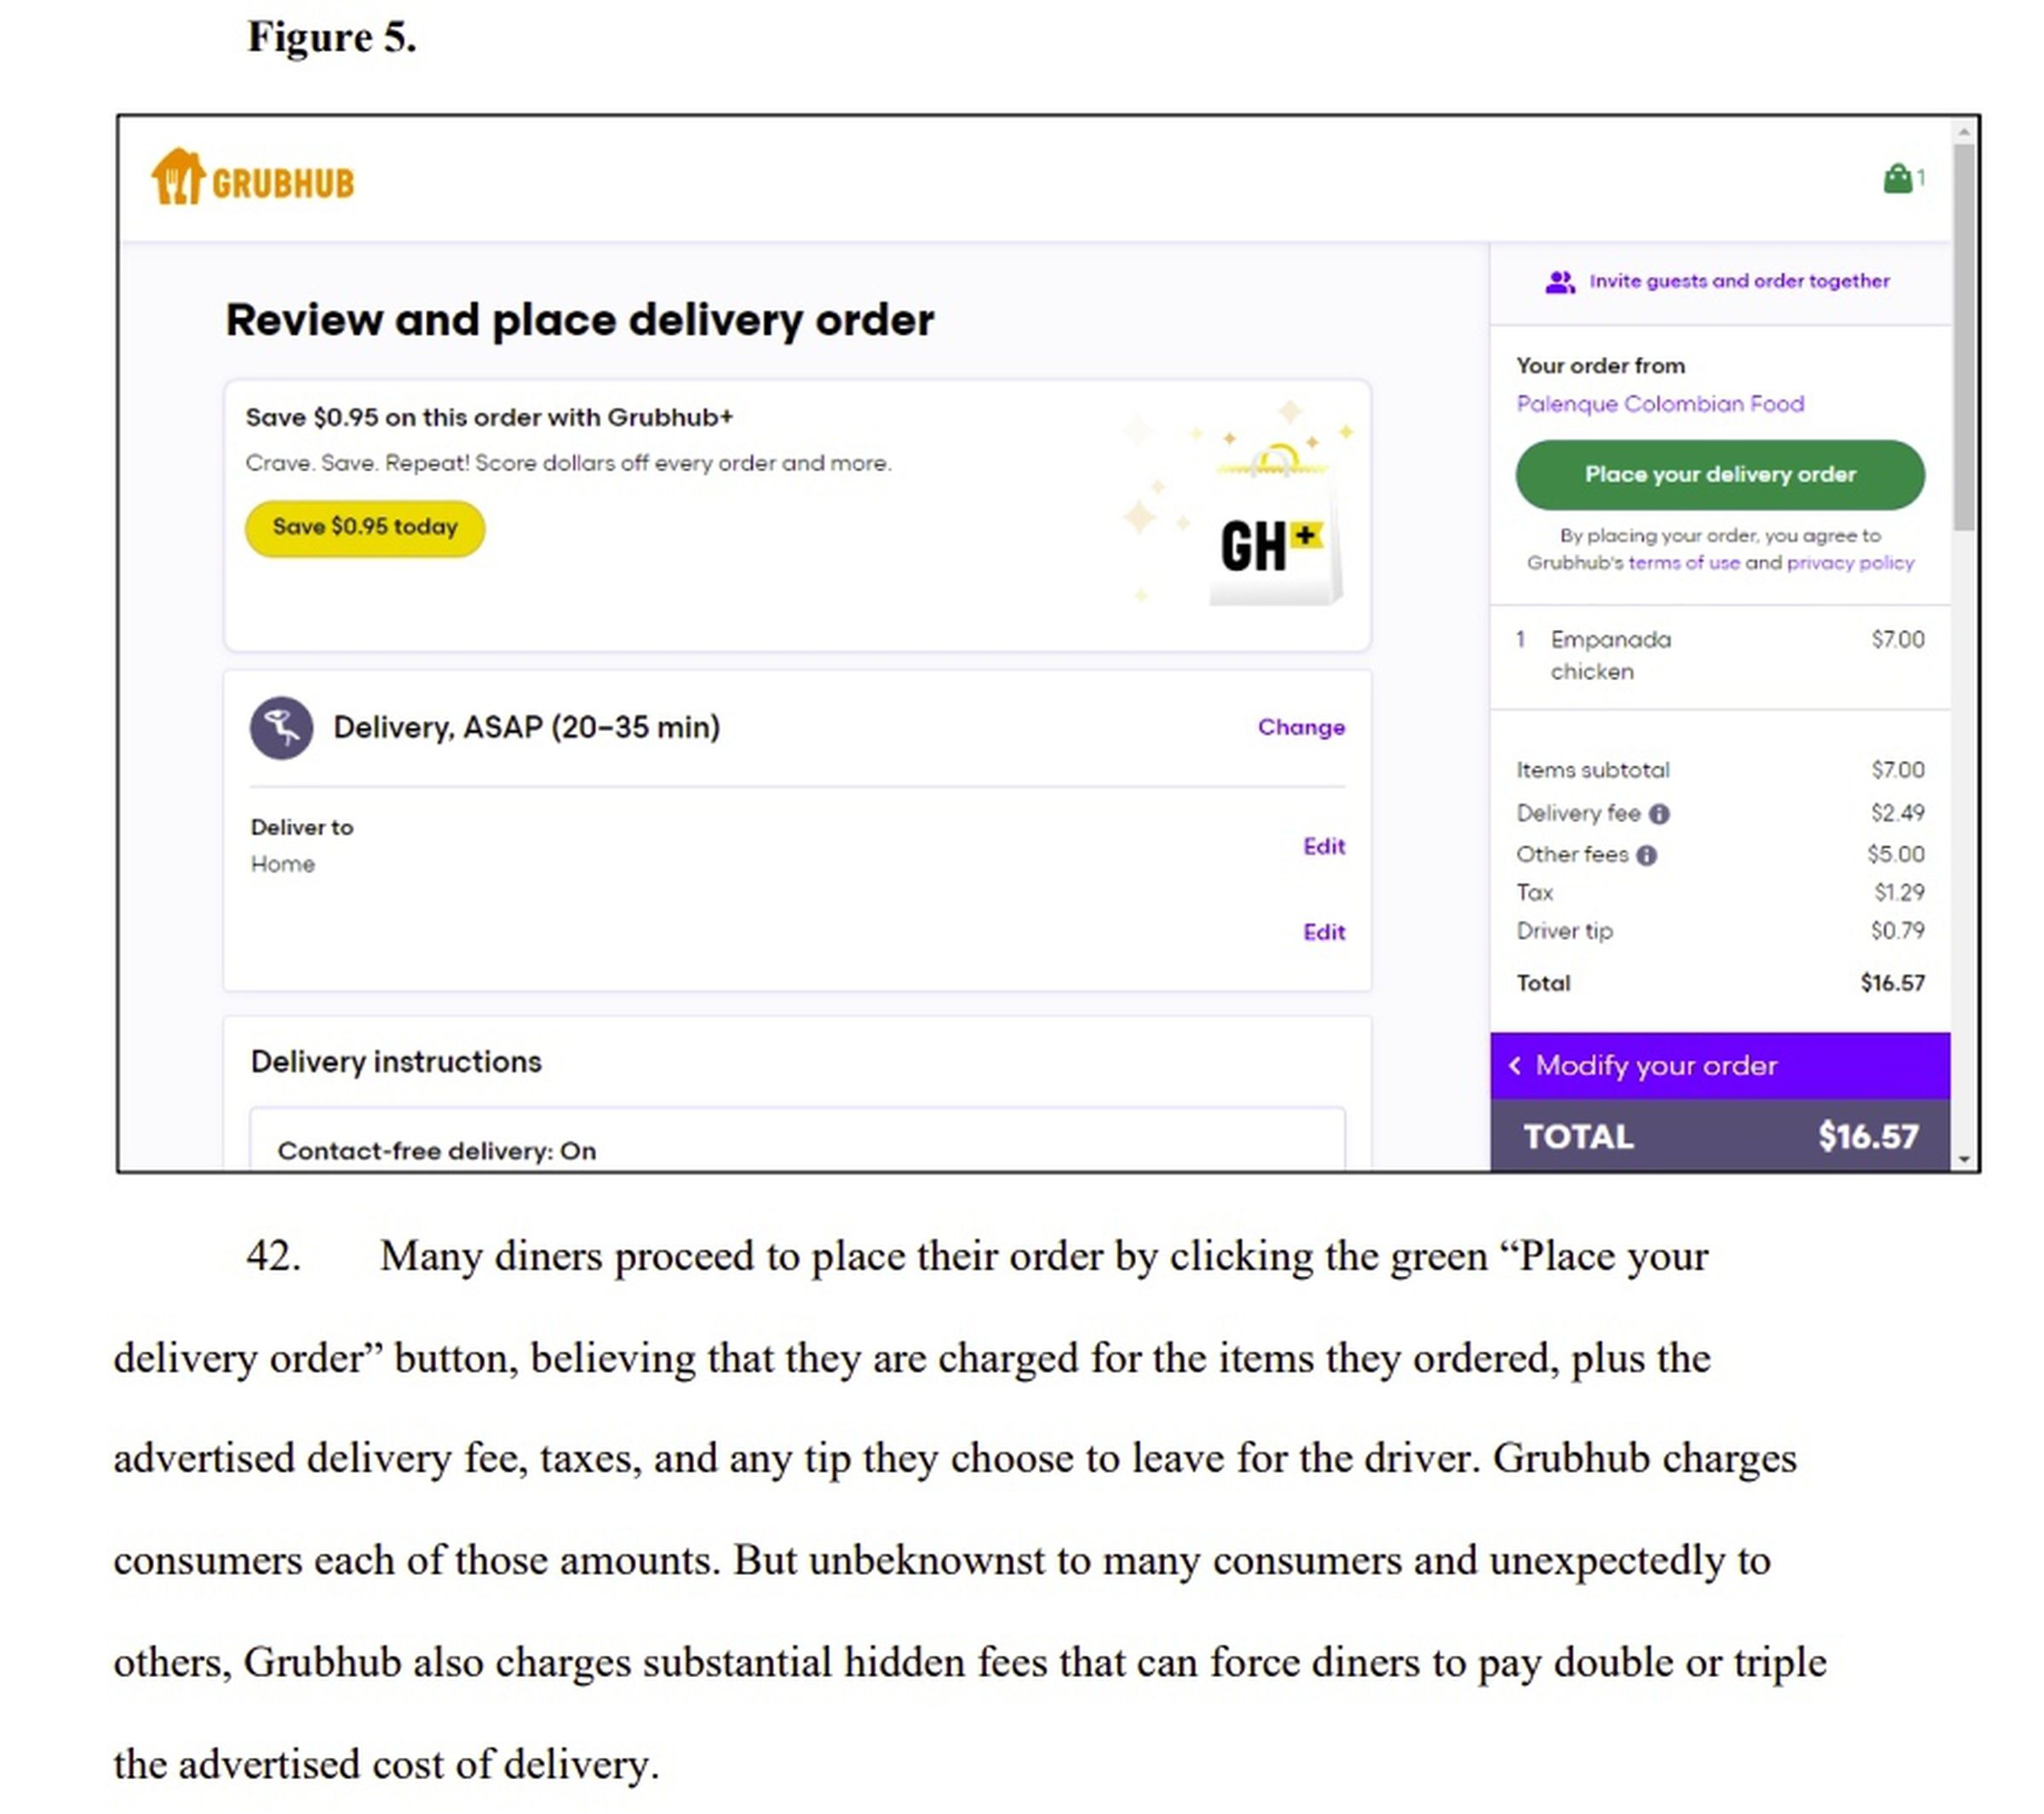Click the Grubhub logo
Viewport: 2044px width, 1814px height.
pyautogui.click(x=254, y=177)
